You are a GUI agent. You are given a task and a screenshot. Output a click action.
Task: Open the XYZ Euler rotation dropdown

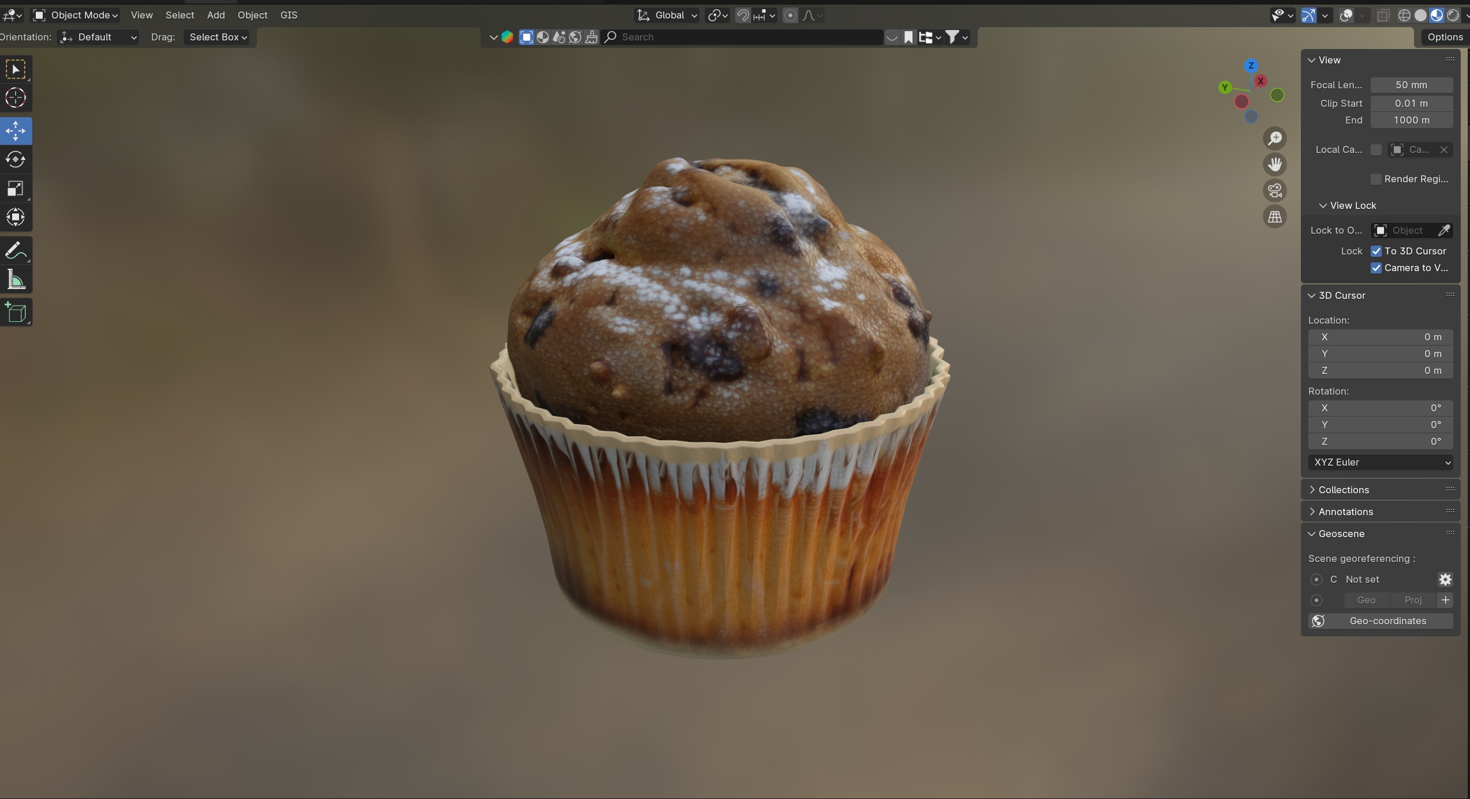tap(1380, 462)
